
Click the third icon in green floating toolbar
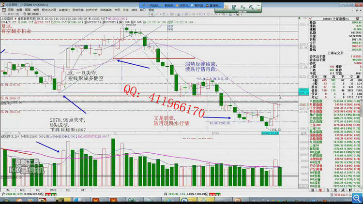pyautogui.click(x=242, y=7)
